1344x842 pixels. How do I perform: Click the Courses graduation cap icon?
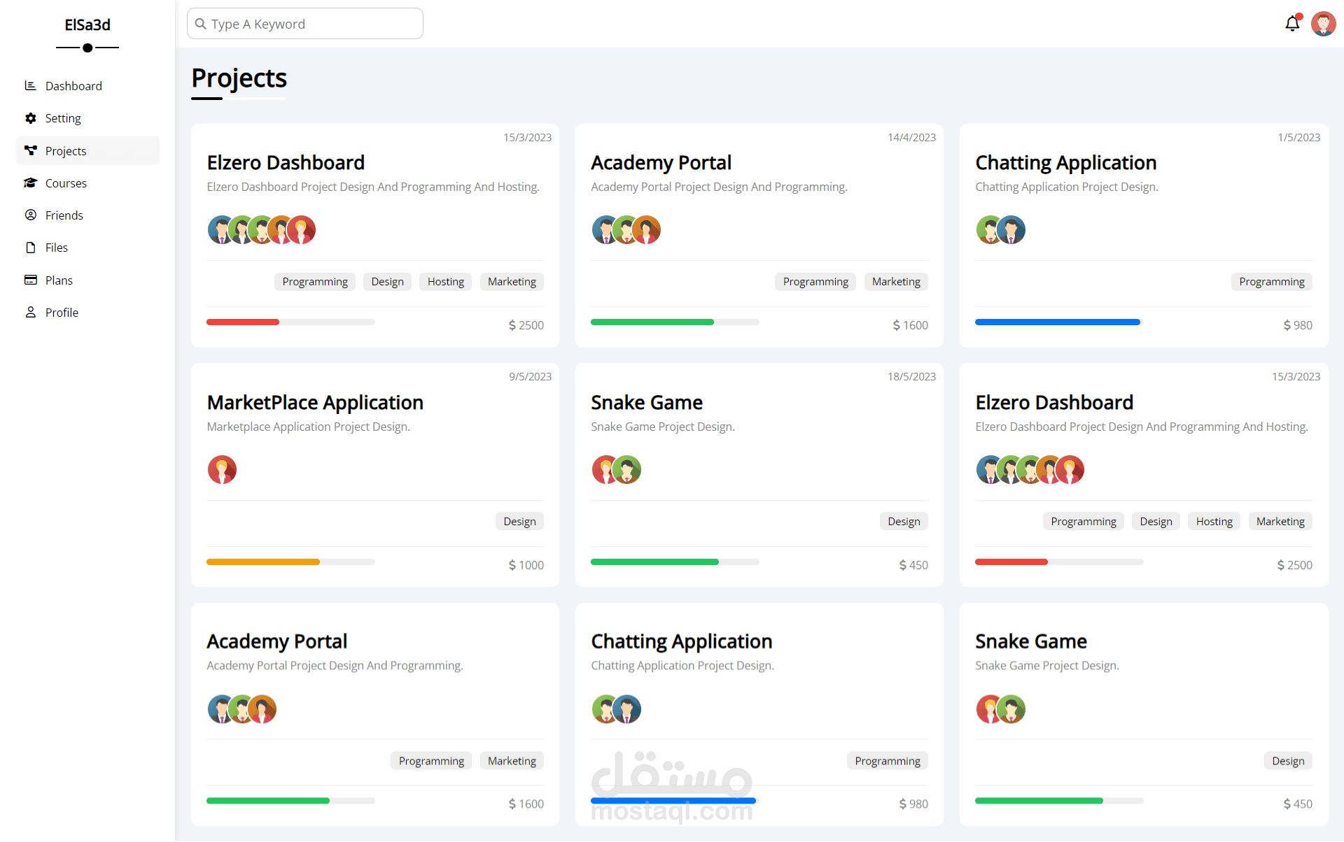click(x=30, y=183)
